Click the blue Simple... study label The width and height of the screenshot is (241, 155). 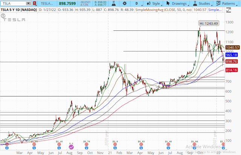215,10
